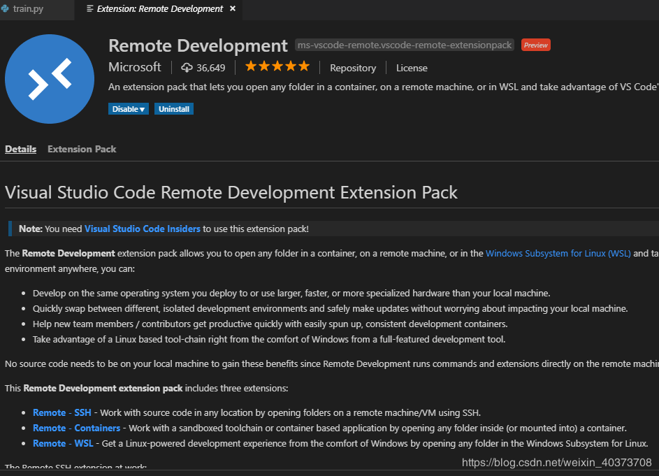Open the License link

(x=412, y=68)
